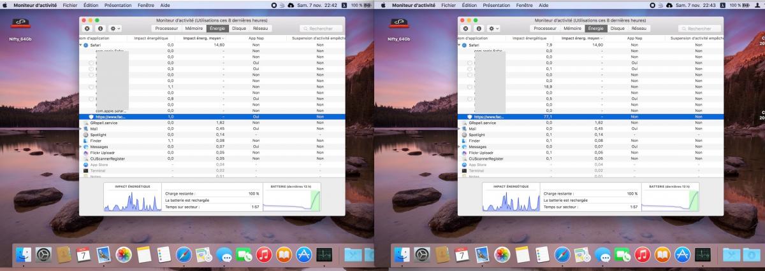765x271 pixels.
Task: Click the Rechercher search field in the 22:42 window
Action: coord(321,29)
